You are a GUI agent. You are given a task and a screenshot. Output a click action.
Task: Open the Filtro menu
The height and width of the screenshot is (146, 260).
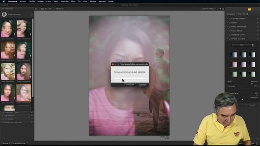click(73, 1)
